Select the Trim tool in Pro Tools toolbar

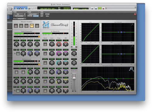[16, 8]
